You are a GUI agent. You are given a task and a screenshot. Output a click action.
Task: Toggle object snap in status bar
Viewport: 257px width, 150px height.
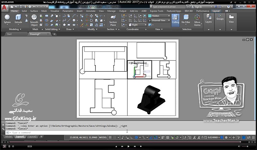tap(155, 137)
